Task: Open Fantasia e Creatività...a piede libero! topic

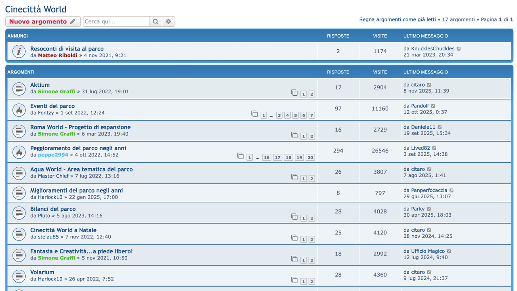Action: (x=82, y=251)
